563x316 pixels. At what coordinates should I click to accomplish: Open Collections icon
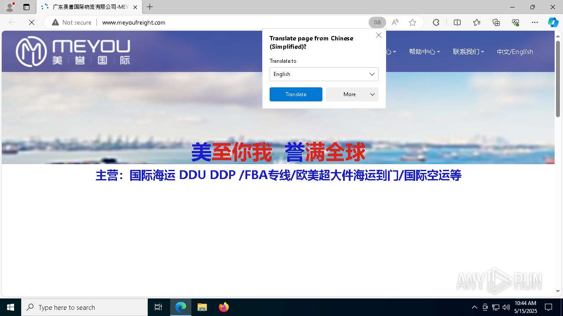coord(496,22)
